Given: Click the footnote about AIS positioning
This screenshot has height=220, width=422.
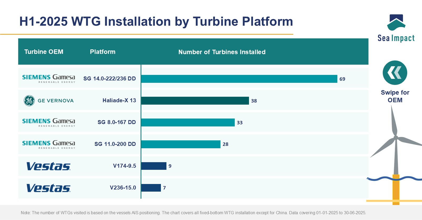Looking at the screenshot, I should point(193,213).
